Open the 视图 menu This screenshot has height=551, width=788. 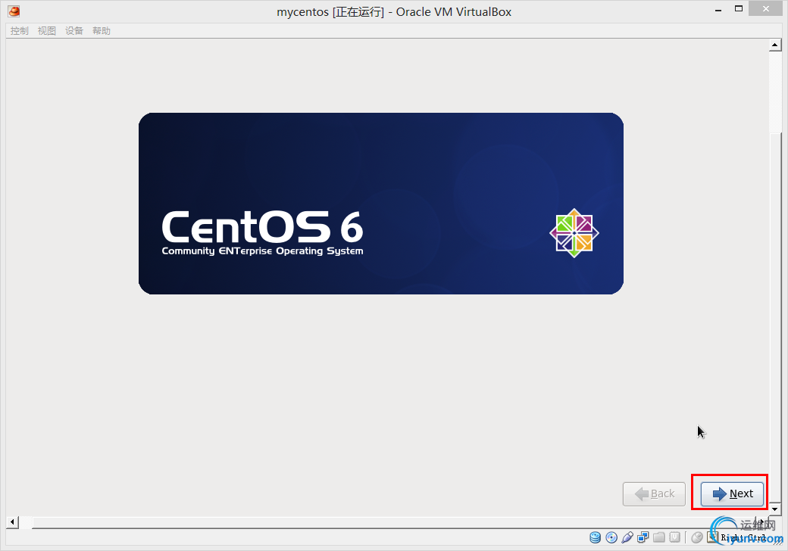(47, 30)
